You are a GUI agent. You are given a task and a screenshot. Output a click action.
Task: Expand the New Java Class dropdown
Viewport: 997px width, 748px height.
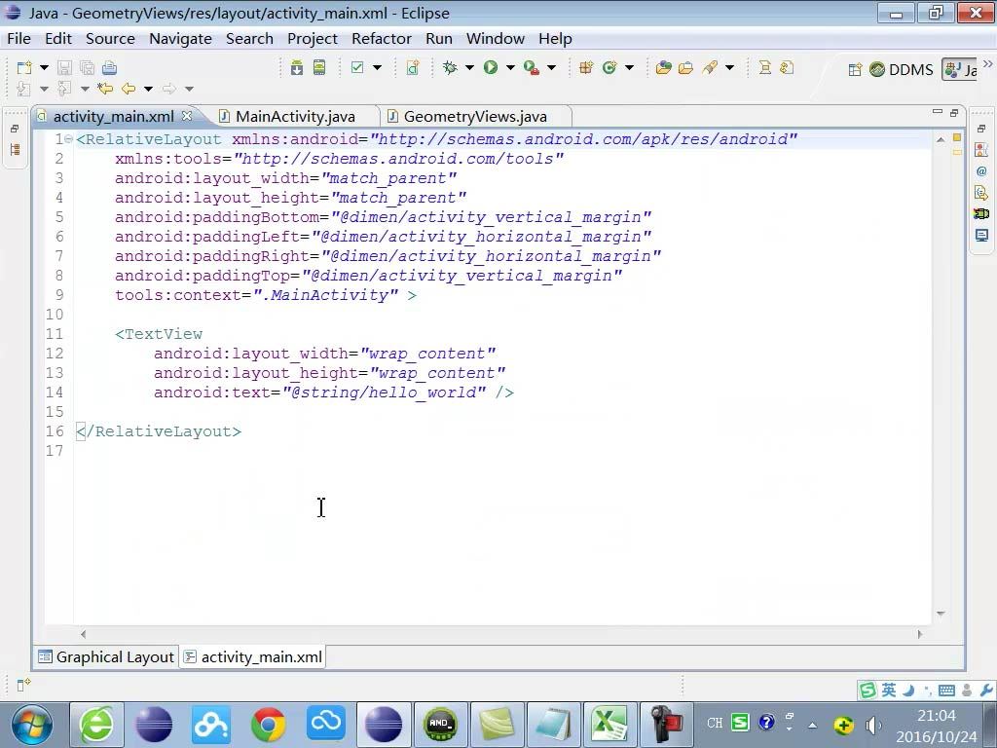630,67
